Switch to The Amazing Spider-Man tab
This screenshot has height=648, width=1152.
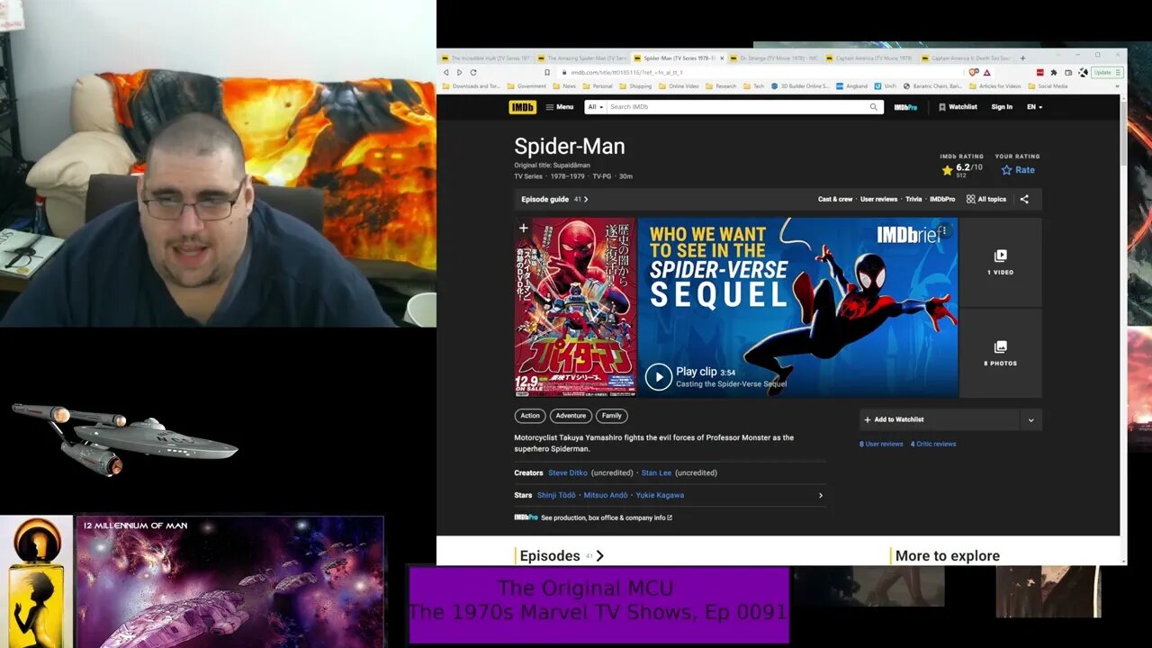582,58
